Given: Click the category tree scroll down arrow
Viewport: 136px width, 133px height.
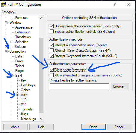Looking at the screenshot, I should [x=41, y=119].
